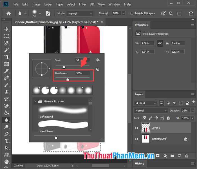
Task: Open the Fill dropdown arrow
Action: click(192, 118)
